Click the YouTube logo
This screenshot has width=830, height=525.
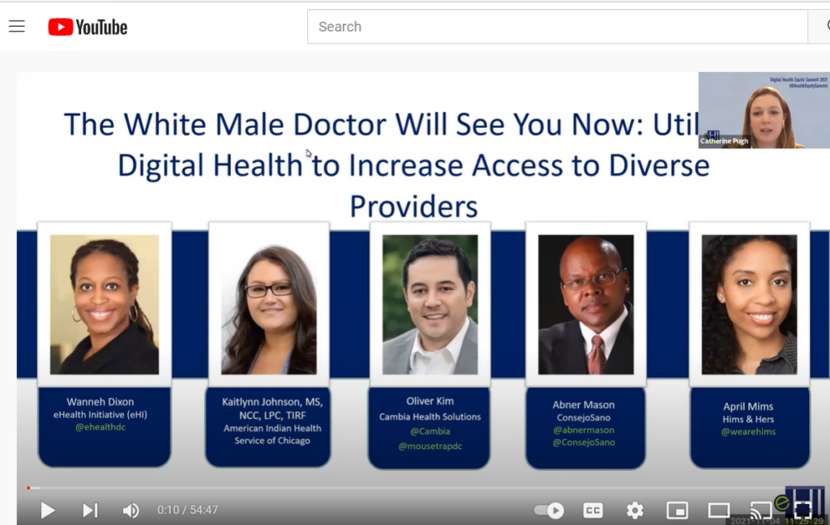tap(88, 25)
